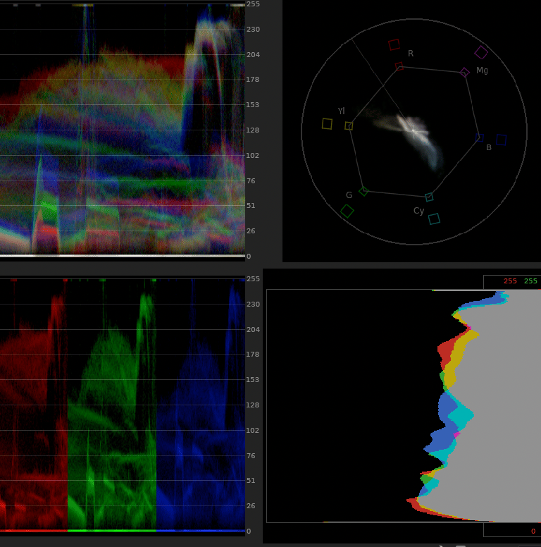
Task: Click the 'Cy' label in the vectorscope
Action: pos(419,211)
